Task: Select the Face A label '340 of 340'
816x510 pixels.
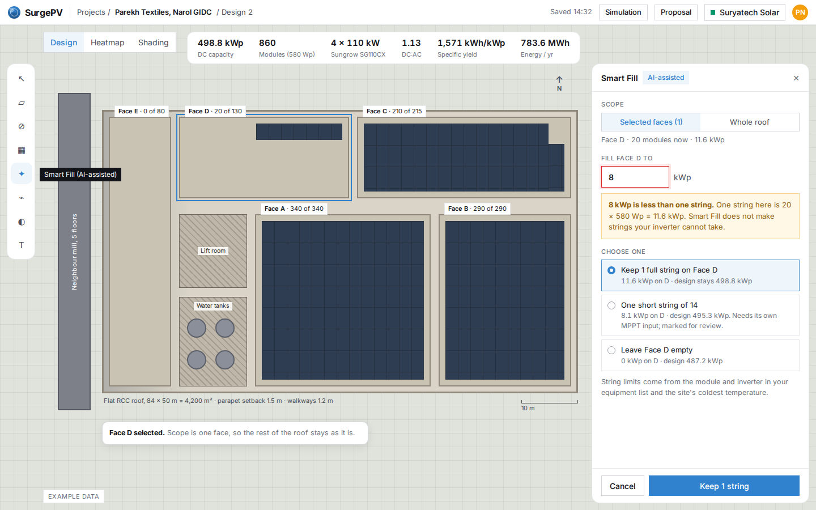Action: point(294,209)
